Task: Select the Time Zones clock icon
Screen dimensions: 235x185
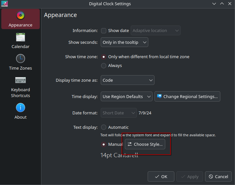Action: pyautogui.click(x=21, y=59)
